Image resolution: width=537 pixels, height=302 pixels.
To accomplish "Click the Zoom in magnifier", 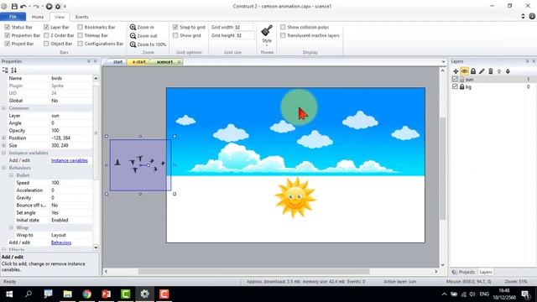I will (133, 27).
